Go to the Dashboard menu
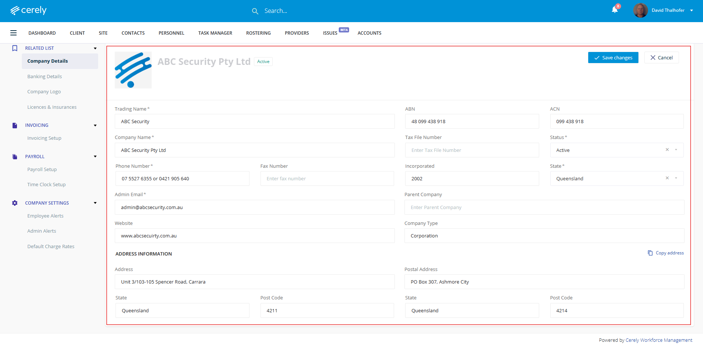The image size is (703, 344). click(x=42, y=33)
